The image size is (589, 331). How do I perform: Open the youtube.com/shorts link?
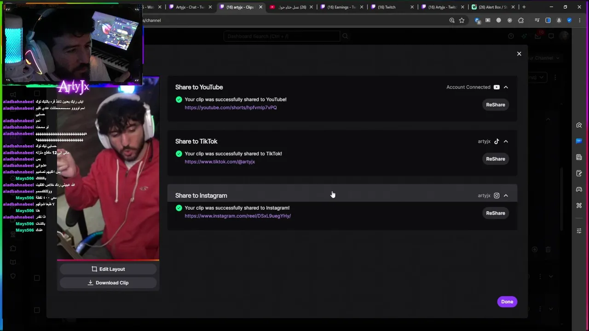click(231, 108)
